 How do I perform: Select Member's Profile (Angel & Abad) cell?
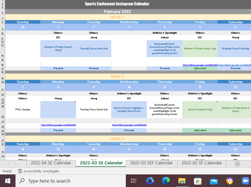click(58, 49)
